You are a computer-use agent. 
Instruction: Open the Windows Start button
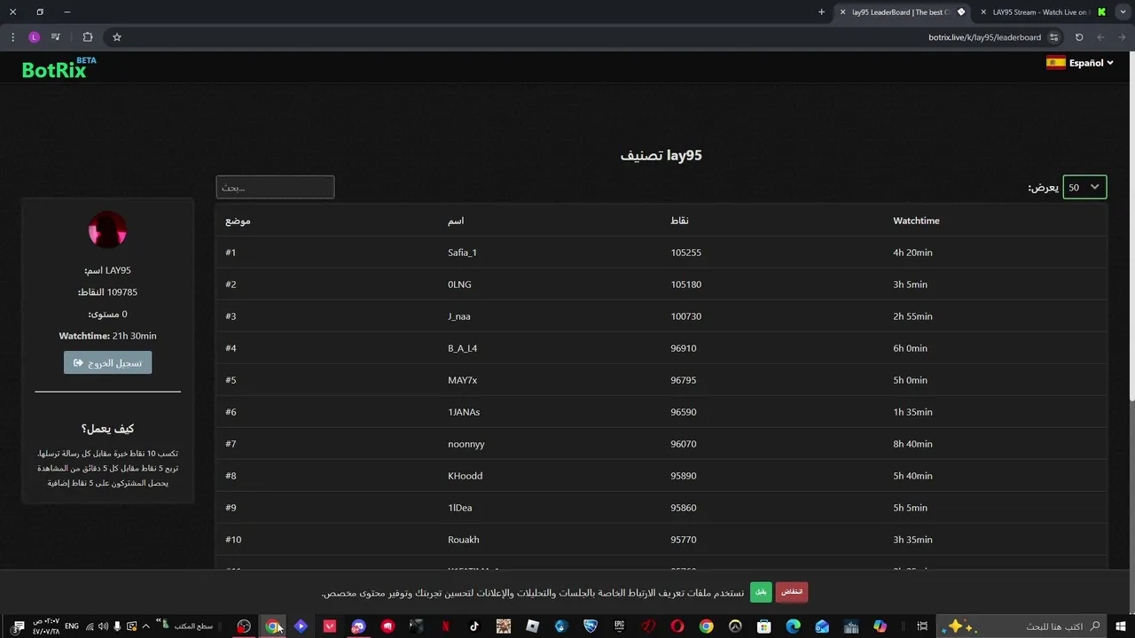pos(1122,626)
